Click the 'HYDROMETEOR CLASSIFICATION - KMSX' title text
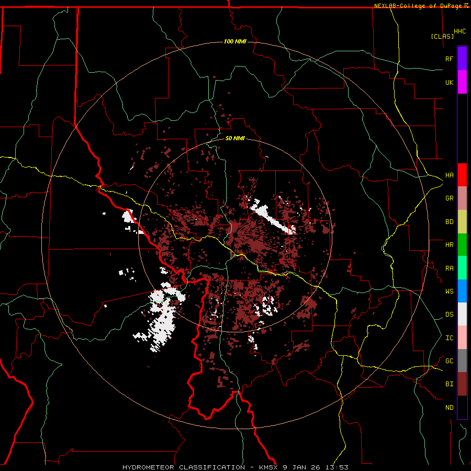Image resolution: width=471 pixels, height=471 pixels. pos(200,467)
